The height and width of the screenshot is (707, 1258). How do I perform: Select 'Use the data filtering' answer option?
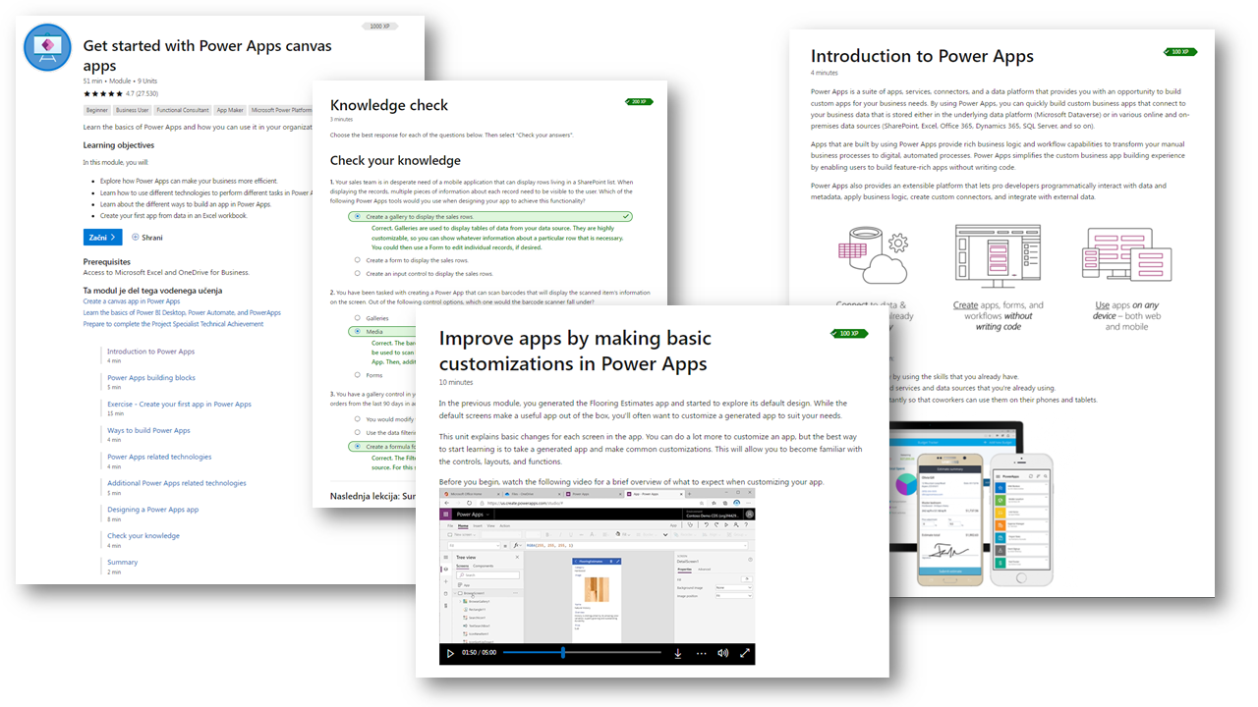pos(384,432)
